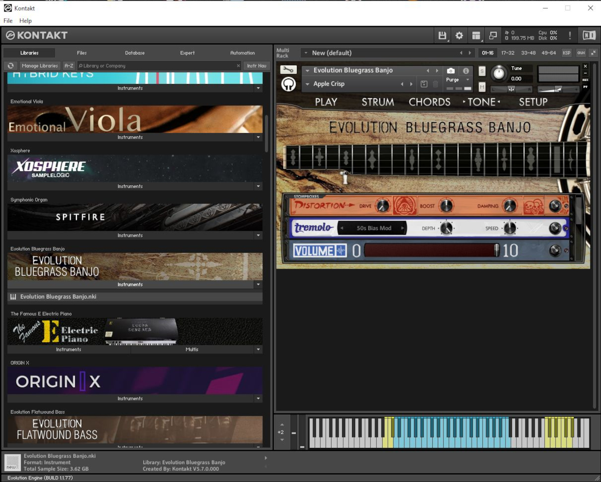601x482 pixels.
Task: Click the Instr Nav button
Action: (256, 66)
